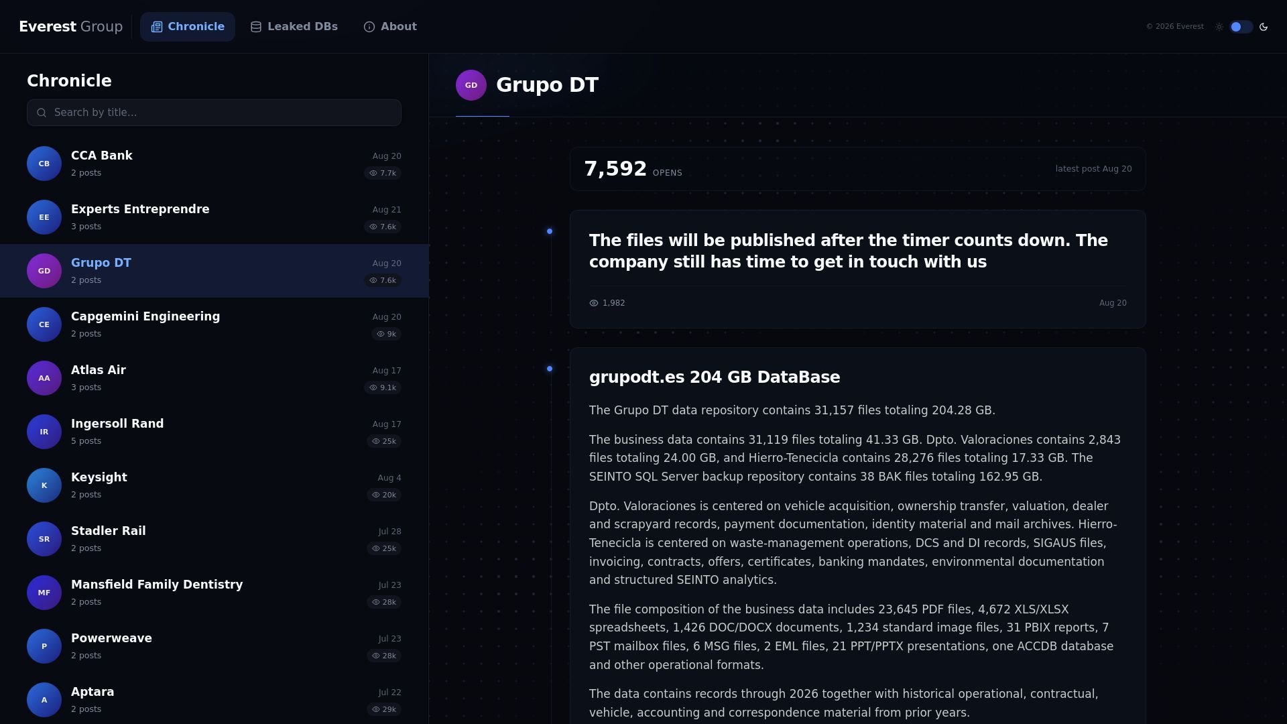Screen dimensions: 1287x724
Task: Click the CE avatar for Capgemini Engineering
Action: pos(44,324)
